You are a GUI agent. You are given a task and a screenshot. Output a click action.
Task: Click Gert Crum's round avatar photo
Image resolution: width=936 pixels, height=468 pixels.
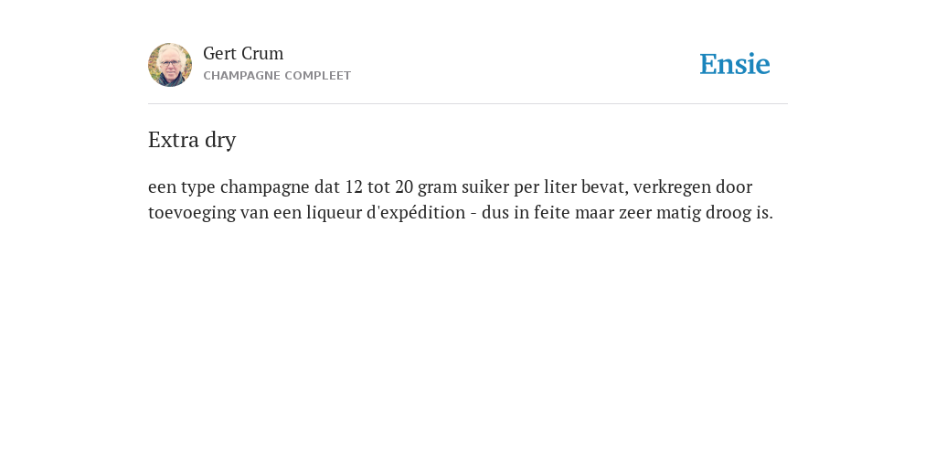(x=170, y=65)
